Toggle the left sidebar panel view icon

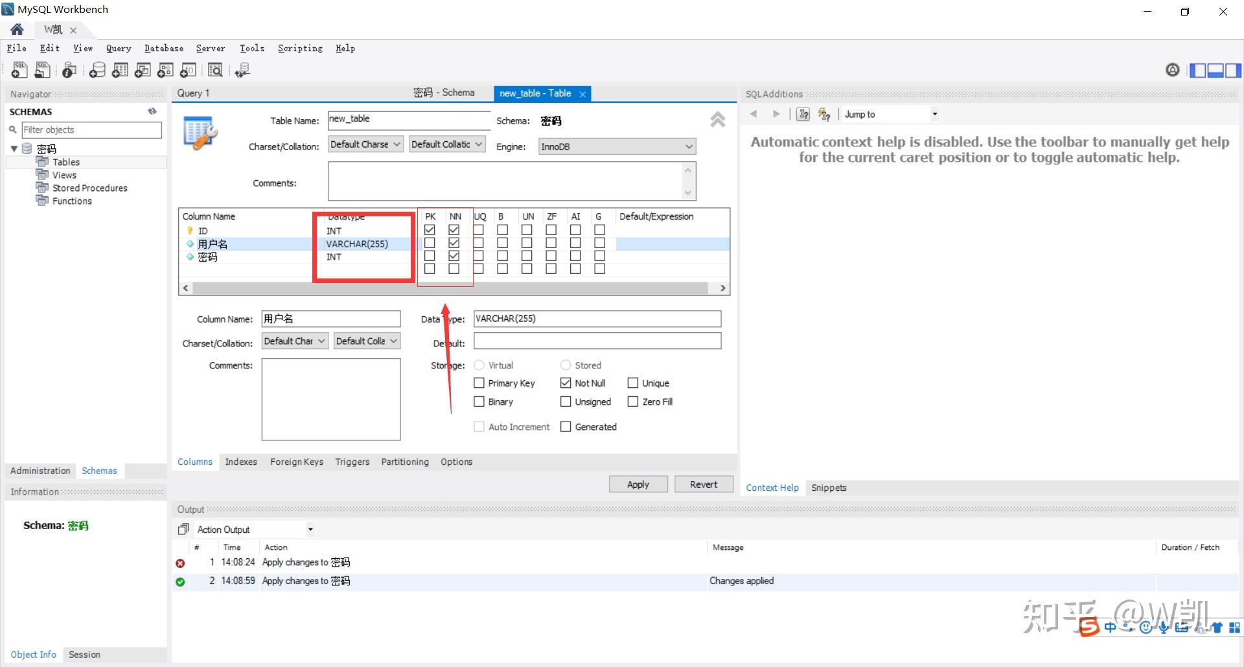pos(1198,70)
